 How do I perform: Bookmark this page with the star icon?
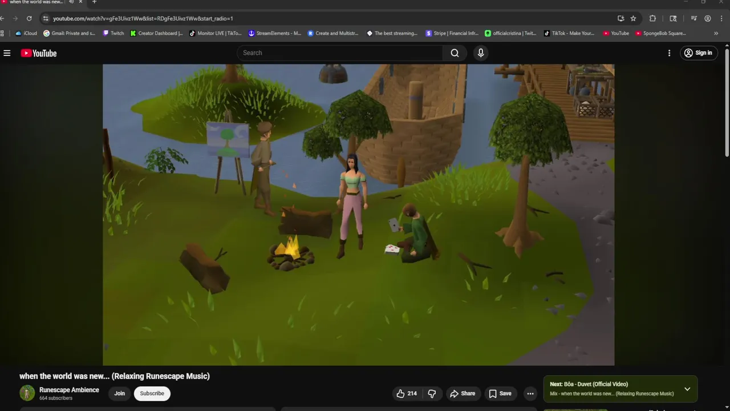(633, 18)
